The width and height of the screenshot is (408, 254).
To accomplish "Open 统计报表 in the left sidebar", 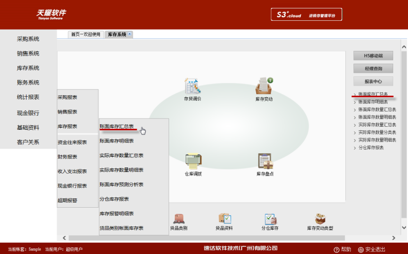I will (x=28, y=97).
